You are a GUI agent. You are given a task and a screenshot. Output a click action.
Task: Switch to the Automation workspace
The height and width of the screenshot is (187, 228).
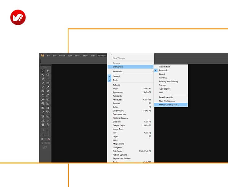[x=171, y=67]
